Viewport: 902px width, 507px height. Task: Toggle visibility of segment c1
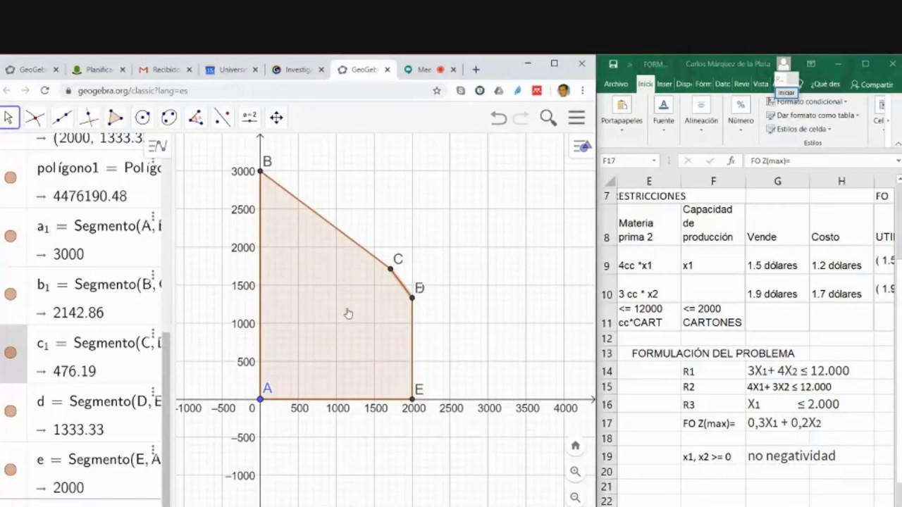click(11, 353)
